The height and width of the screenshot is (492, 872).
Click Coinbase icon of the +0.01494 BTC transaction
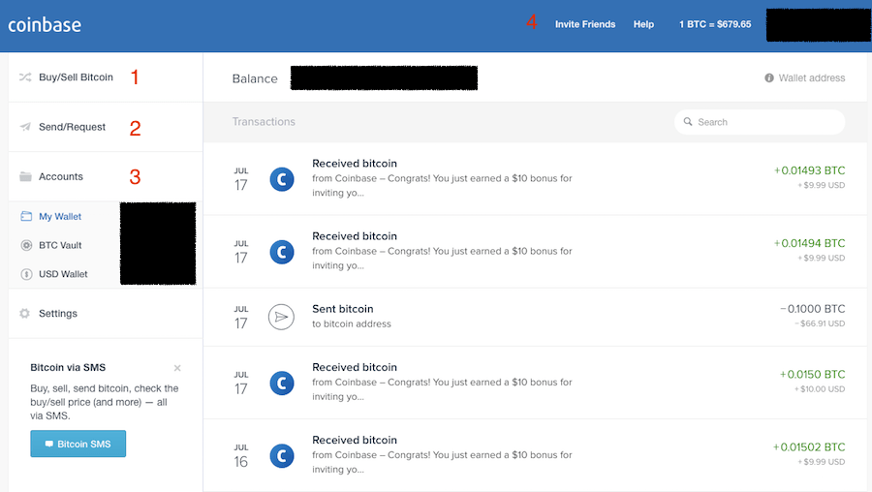point(281,252)
